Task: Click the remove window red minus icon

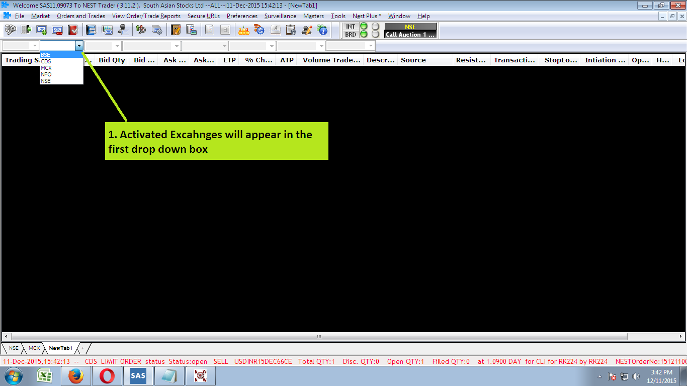Action: (x=57, y=30)
